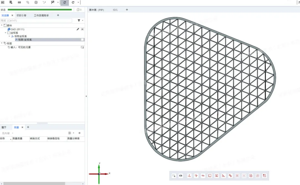300x185 pixels.
Task: Click the red square plane icon
Action: (x=210, y=176)
